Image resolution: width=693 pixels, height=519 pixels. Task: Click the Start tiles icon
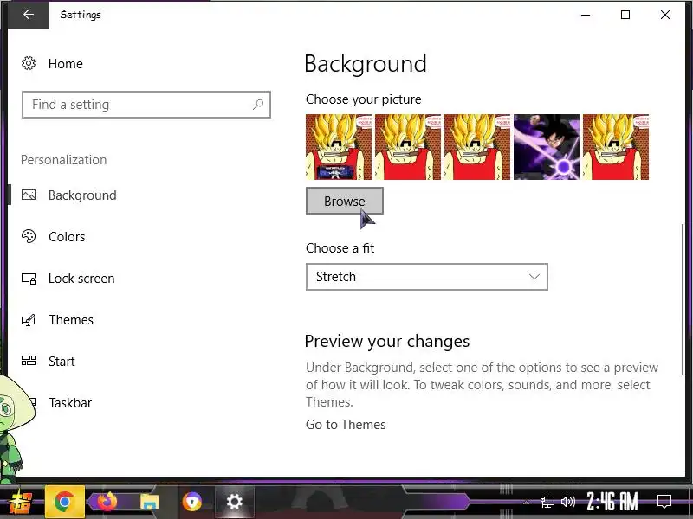pyautogui.click(x=29, y=361)
